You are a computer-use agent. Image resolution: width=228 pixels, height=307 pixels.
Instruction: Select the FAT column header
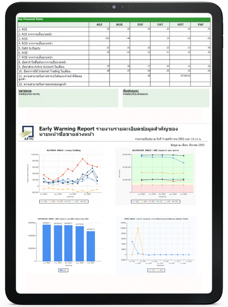pos(160,25)
